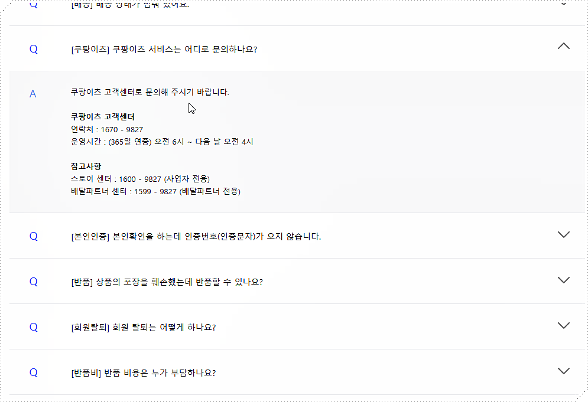The width and height of the screenshot is (588, 402).
Task: Click the Q icon beside the [회원탈퇴] question
Action: (33, 327)
